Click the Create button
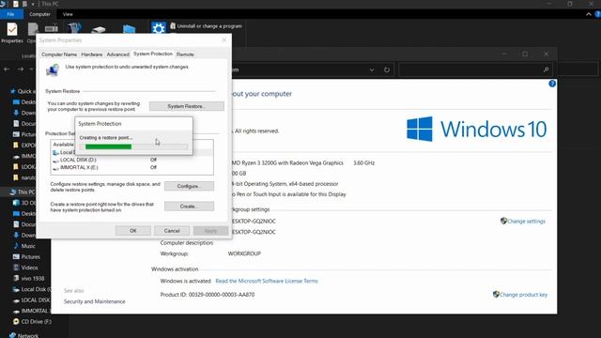This screenshot has height=338, width=601. (189, 207)
